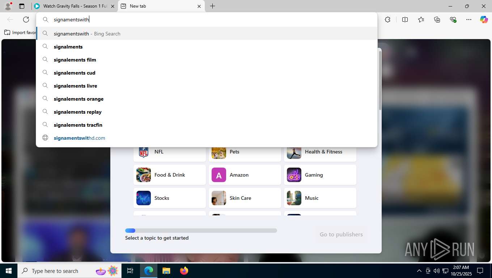The image size is (492, 278).
Task: Open Browser essentials heart icon
Action: point(453,20)
